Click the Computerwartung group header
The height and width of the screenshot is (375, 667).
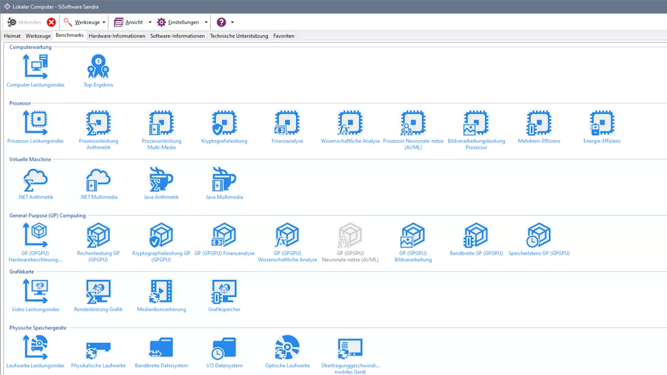click(x=30, y=47)
